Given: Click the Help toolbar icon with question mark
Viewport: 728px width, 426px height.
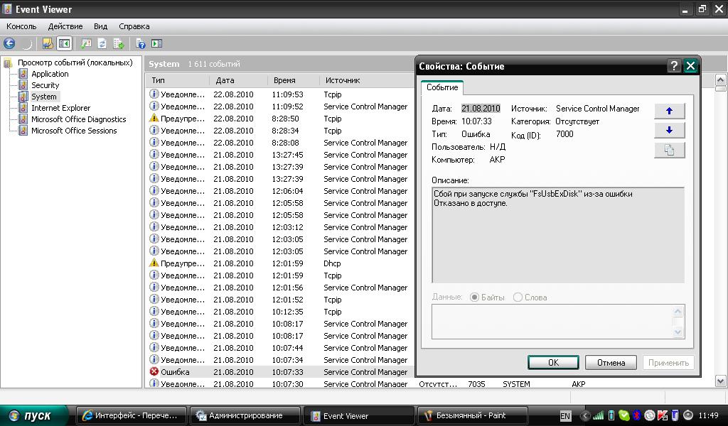Looking at the screenshot, I should (x=140, y=43).
